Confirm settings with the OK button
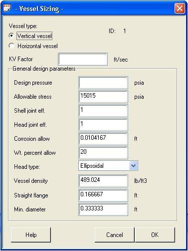The height and width of the screenshot is (251, 188). pyautogui.click(x=155, y=235)
